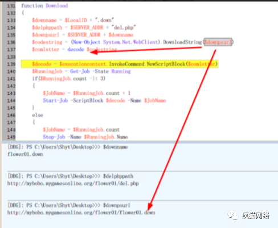The height and width of the screenshot is (228, 278).
Task: Click the $comletter variable on line 137
Action: pos(46,50)
